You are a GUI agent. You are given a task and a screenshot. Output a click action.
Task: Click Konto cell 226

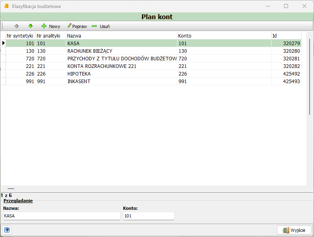coord(224,74)
